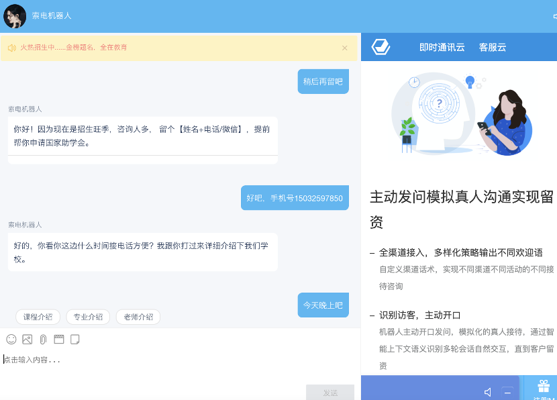Select the 专业介绍 quick reply
The height and width of the screenshot is (400, 557).
click(88, 317)
